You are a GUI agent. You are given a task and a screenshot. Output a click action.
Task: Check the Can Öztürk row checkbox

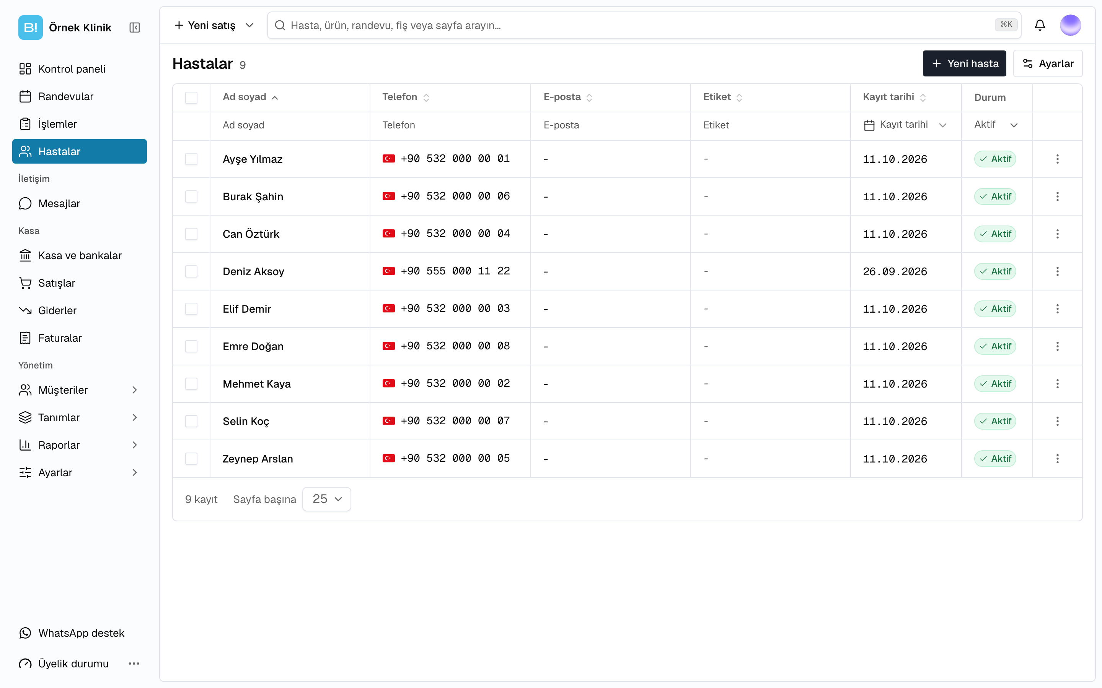(191, 234)
